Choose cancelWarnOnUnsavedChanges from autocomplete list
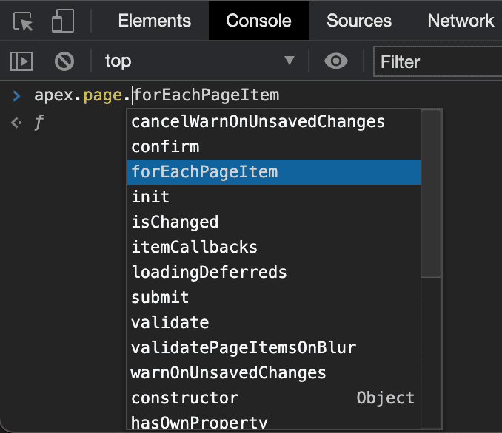This screenshot has height=433, width=502. (x=258, y=122)
